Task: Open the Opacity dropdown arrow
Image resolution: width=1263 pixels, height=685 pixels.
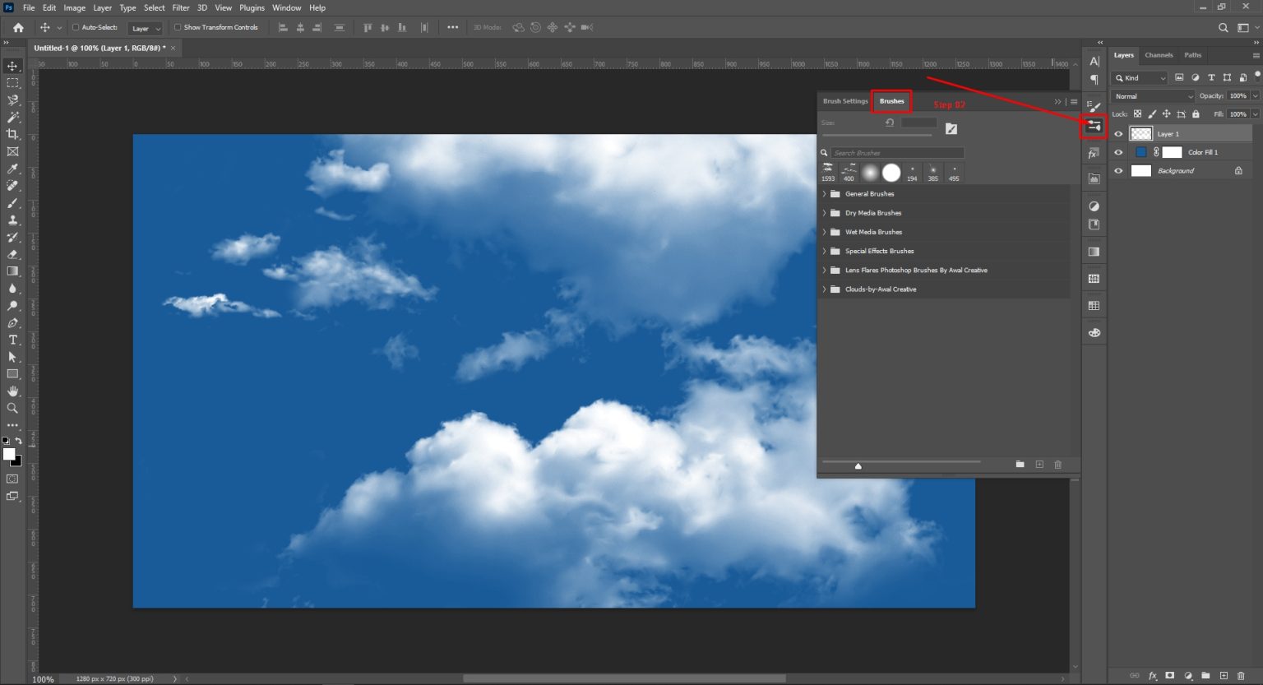Action: pos(1255,96)
